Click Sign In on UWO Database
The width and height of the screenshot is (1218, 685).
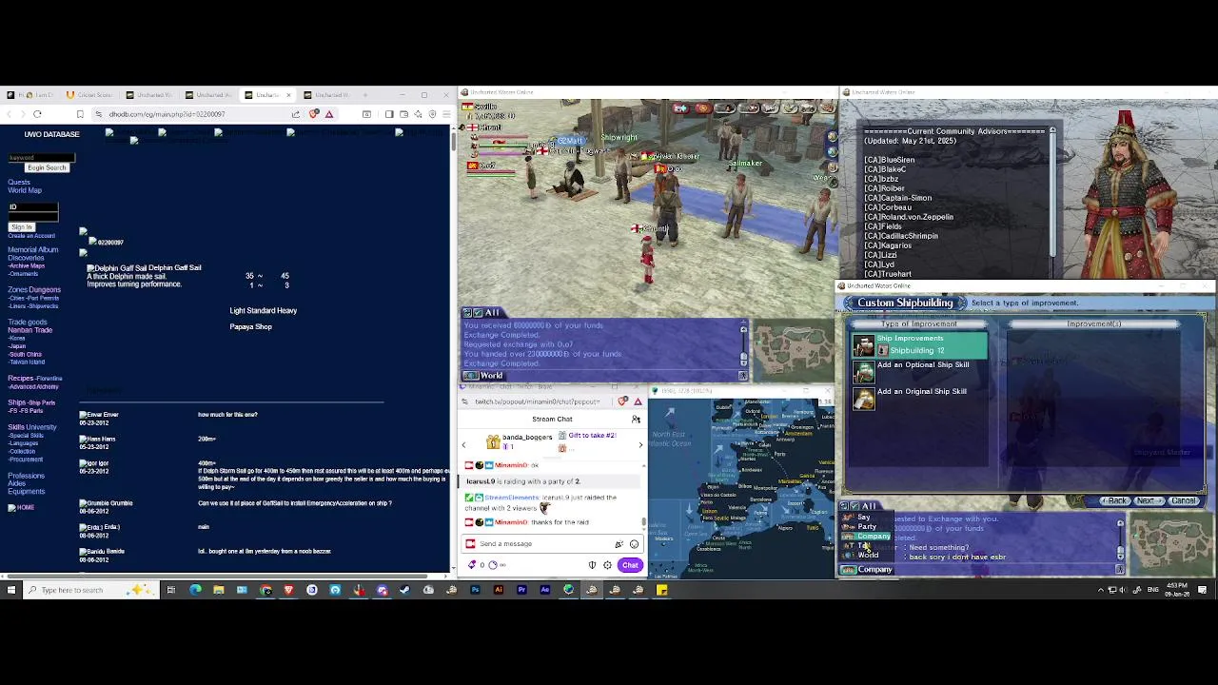pos(21,227)
